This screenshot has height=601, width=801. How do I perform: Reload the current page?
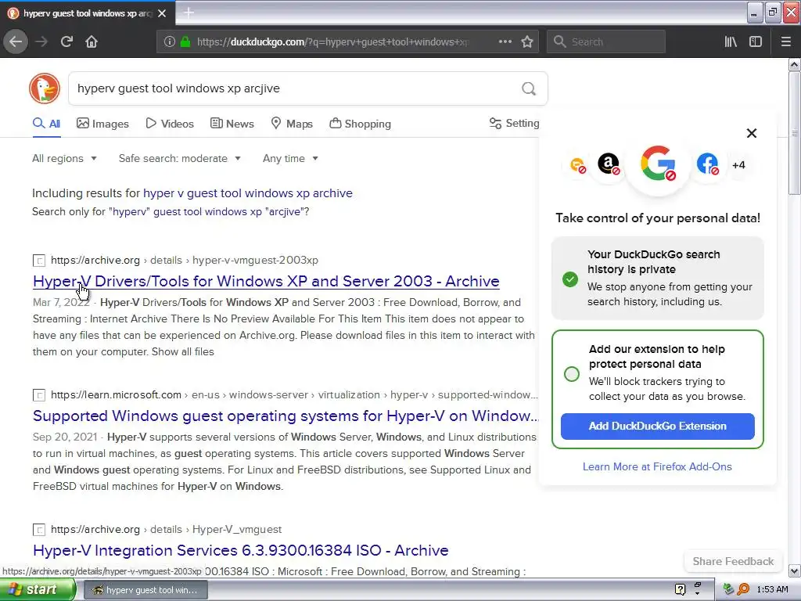pos(66,41)
